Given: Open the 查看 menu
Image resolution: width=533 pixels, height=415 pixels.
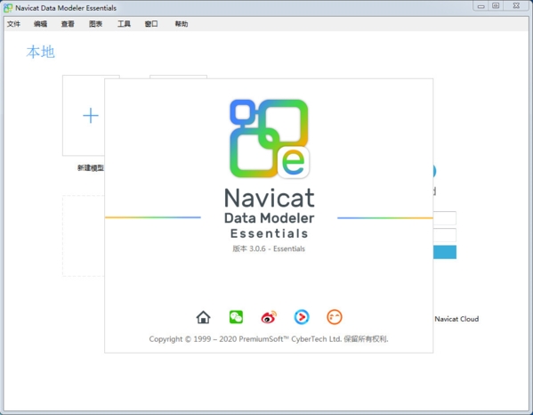Looking at the screenshot, I should [68, 24].
